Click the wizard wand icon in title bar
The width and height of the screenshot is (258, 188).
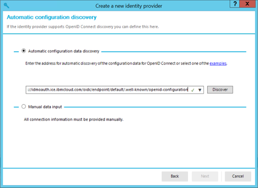pyautogui.click(x=7, y=5)
